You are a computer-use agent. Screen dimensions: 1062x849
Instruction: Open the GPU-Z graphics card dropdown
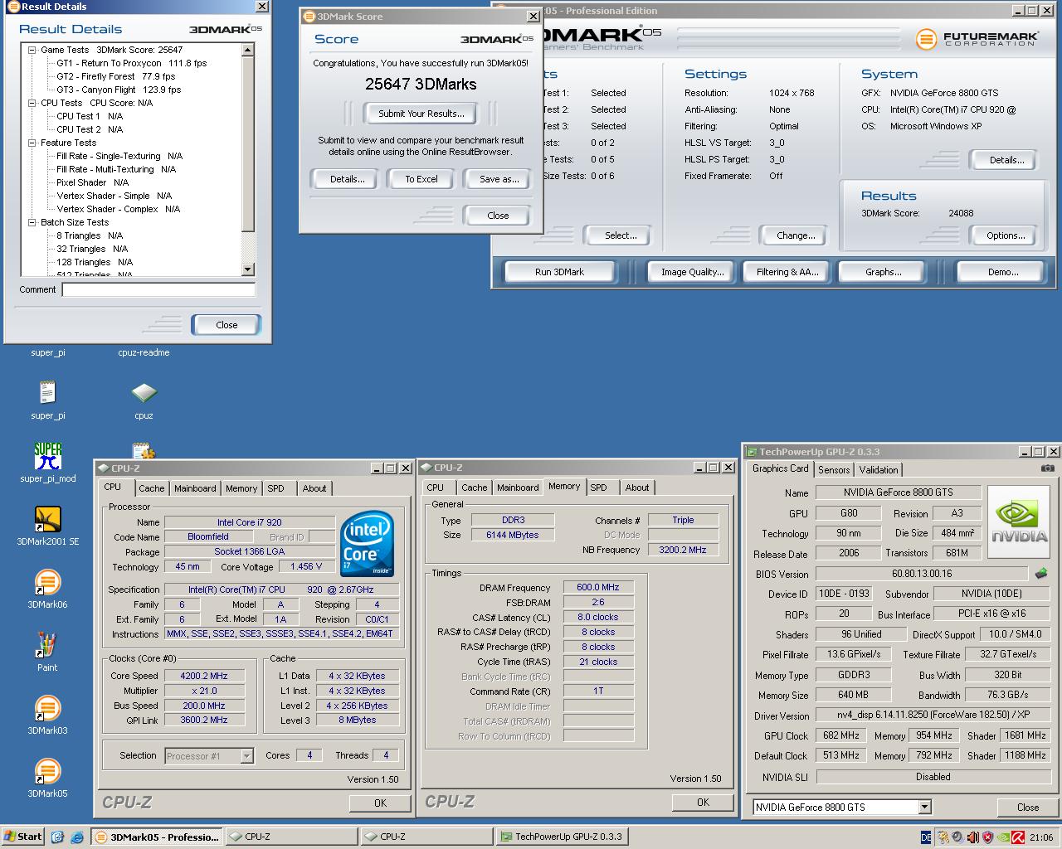[924, 807]
